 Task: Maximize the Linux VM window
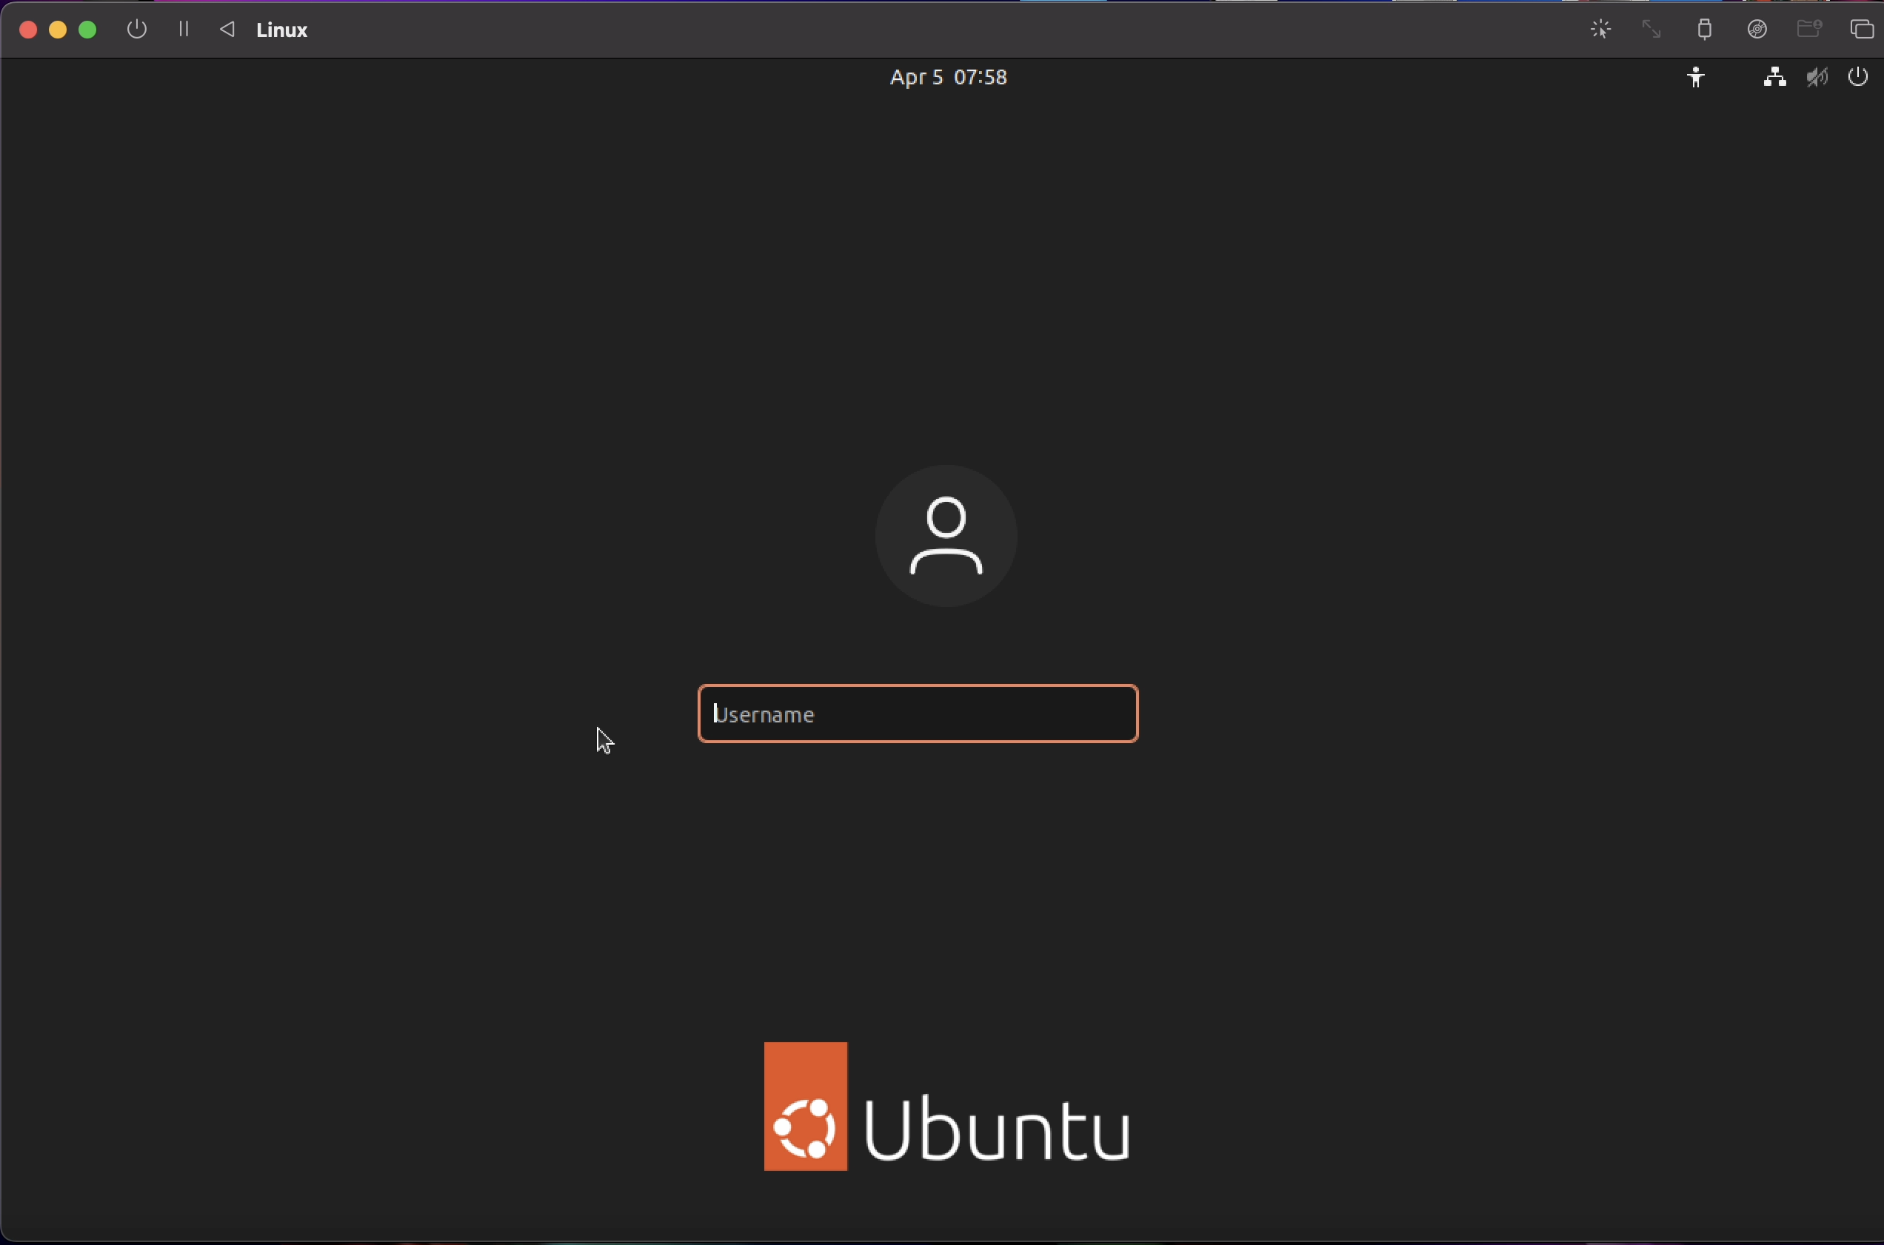(88, 30)
